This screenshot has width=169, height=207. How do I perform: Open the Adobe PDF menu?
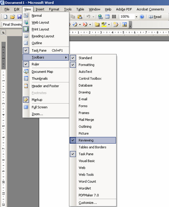point(124,9)
